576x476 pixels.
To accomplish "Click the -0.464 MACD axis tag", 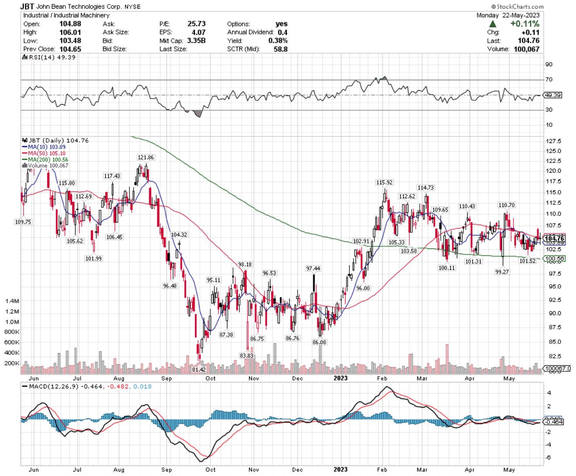I will pyautogui.click(x=553, y=422).
